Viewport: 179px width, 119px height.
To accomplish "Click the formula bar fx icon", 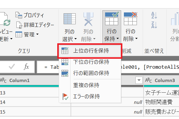I will click(26, 67).
